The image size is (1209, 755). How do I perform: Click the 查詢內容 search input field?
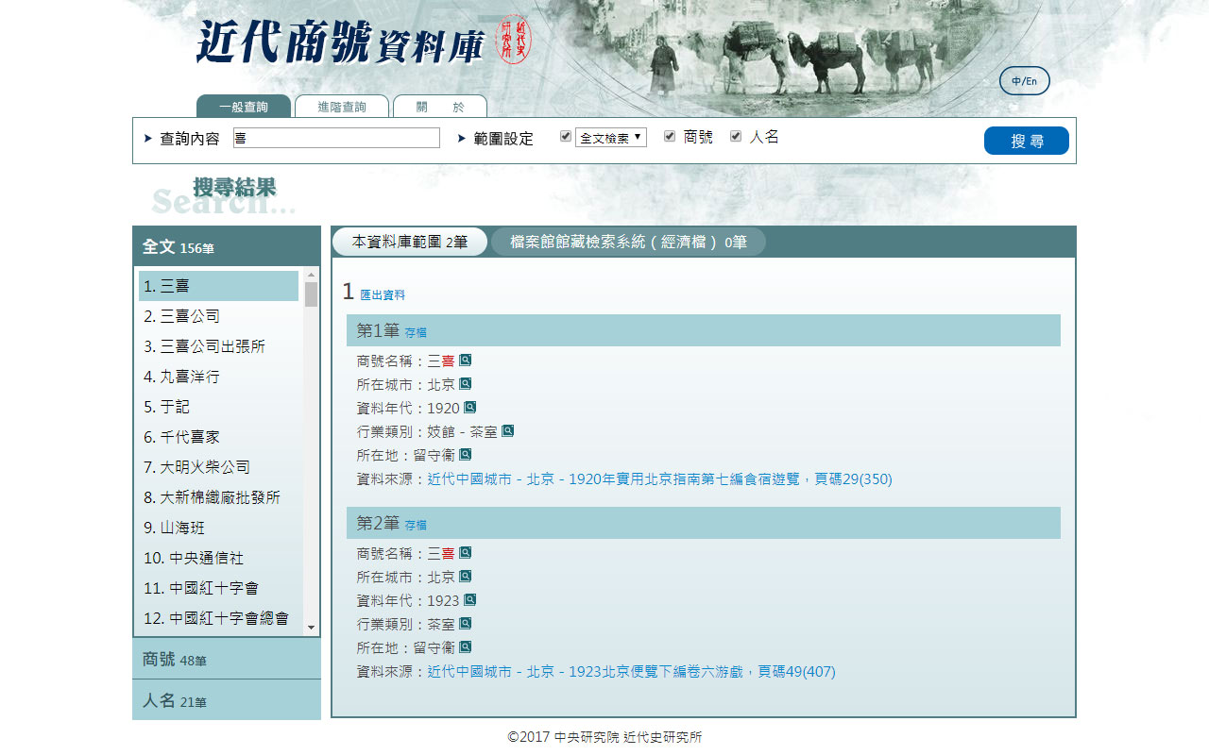click(x=336, y=138)
